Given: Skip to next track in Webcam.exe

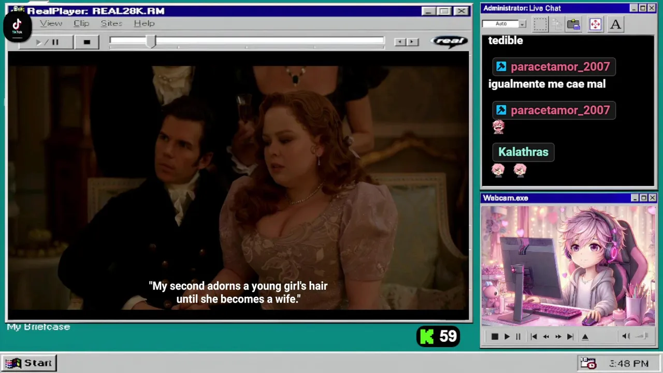Looking at the screenshot, I should coord(570,337).
